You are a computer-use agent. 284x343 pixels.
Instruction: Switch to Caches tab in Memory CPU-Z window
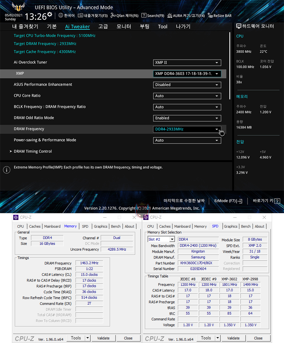point(35,226)
